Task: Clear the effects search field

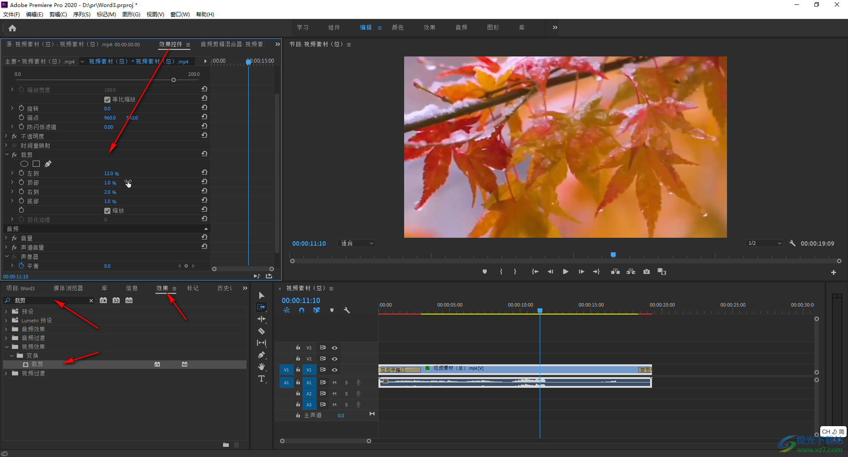Action: click(x=91, y=301)
